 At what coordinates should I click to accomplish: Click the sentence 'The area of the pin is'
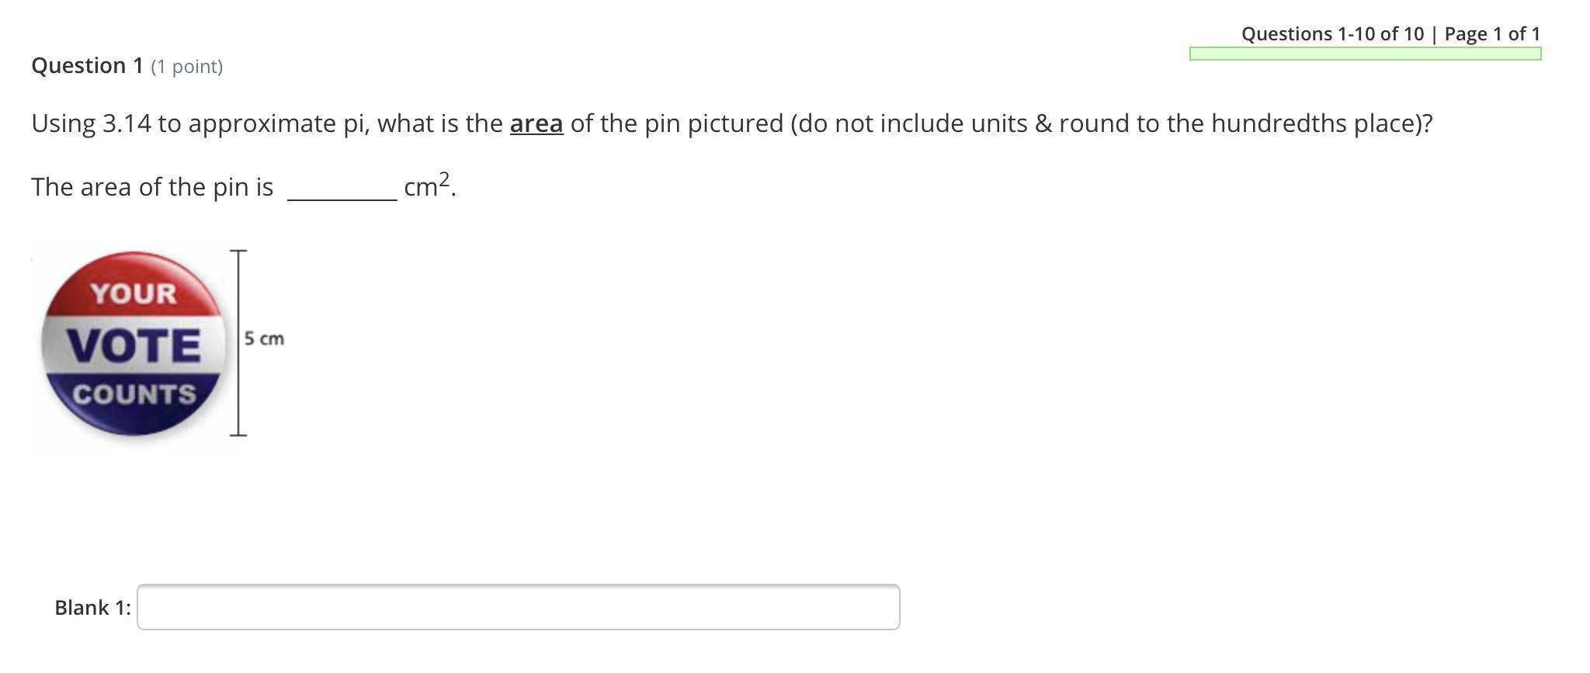pyautogui.click(x=152, y=187)
